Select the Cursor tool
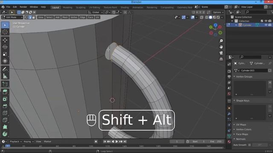 (5, 32)
